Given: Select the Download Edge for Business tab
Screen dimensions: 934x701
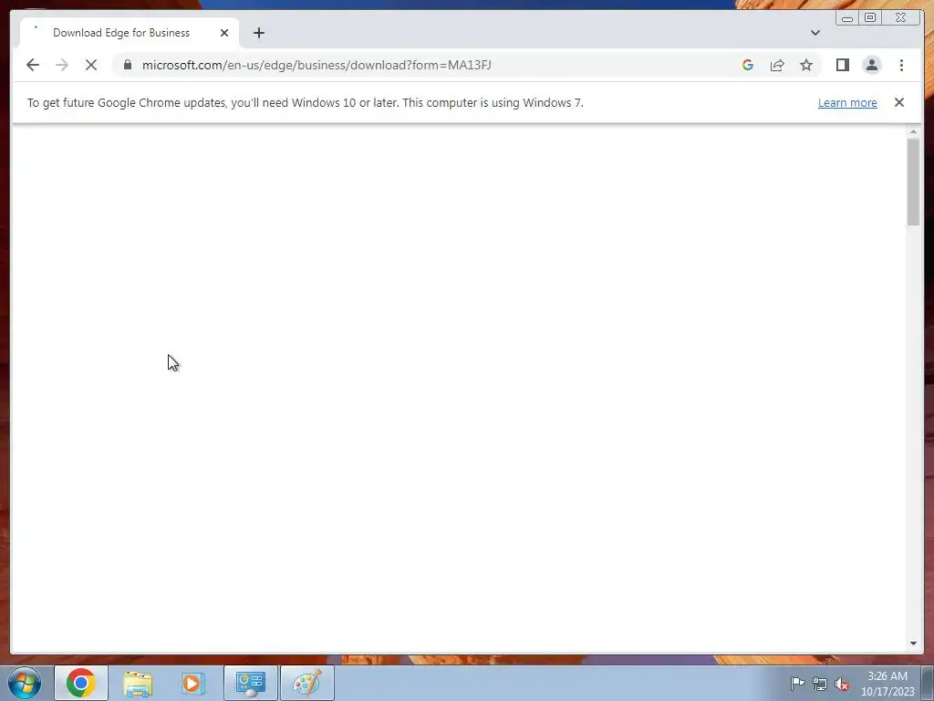Looking at the screenshot, I should point(130,33).
